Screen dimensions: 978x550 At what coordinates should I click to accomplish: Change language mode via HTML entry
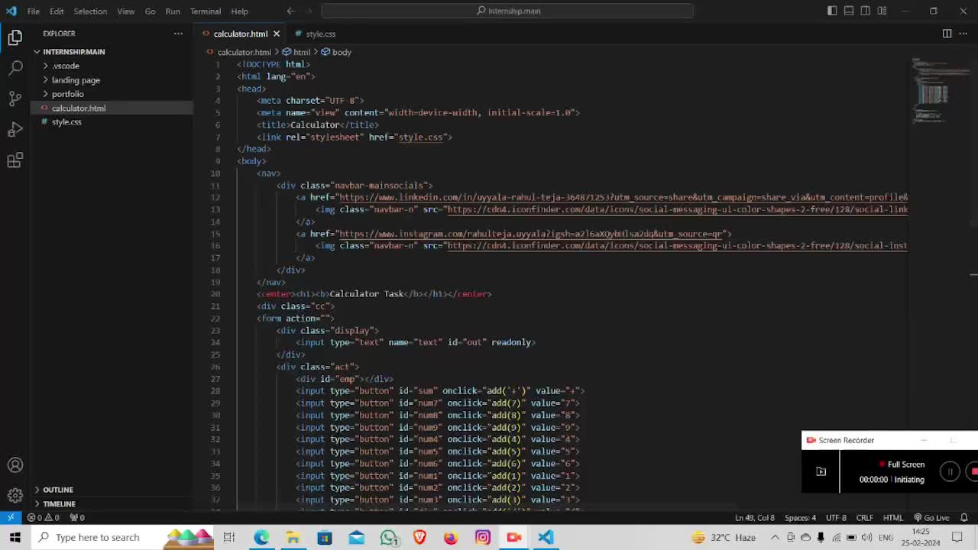(892, 517)
